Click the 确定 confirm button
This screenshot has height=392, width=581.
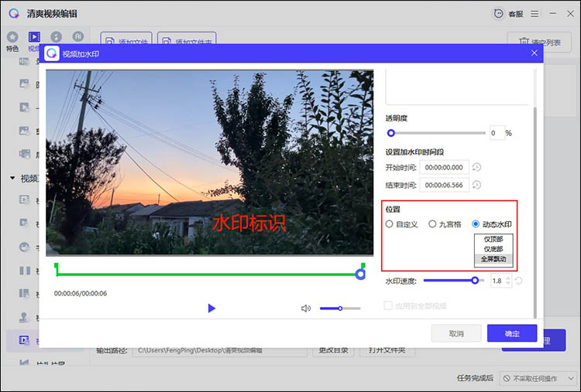512,333
